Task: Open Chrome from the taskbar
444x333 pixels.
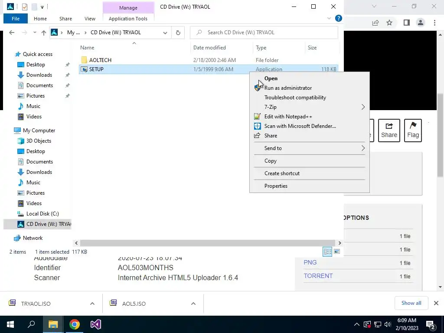Action: pos(75,324)
